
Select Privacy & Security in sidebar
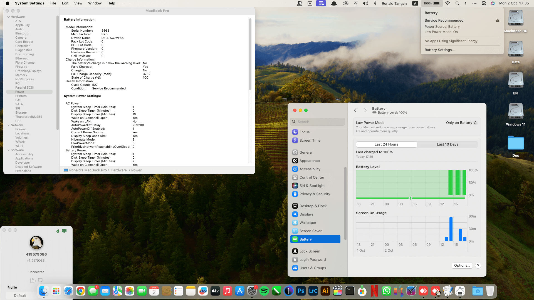click(x=315, y=194)
